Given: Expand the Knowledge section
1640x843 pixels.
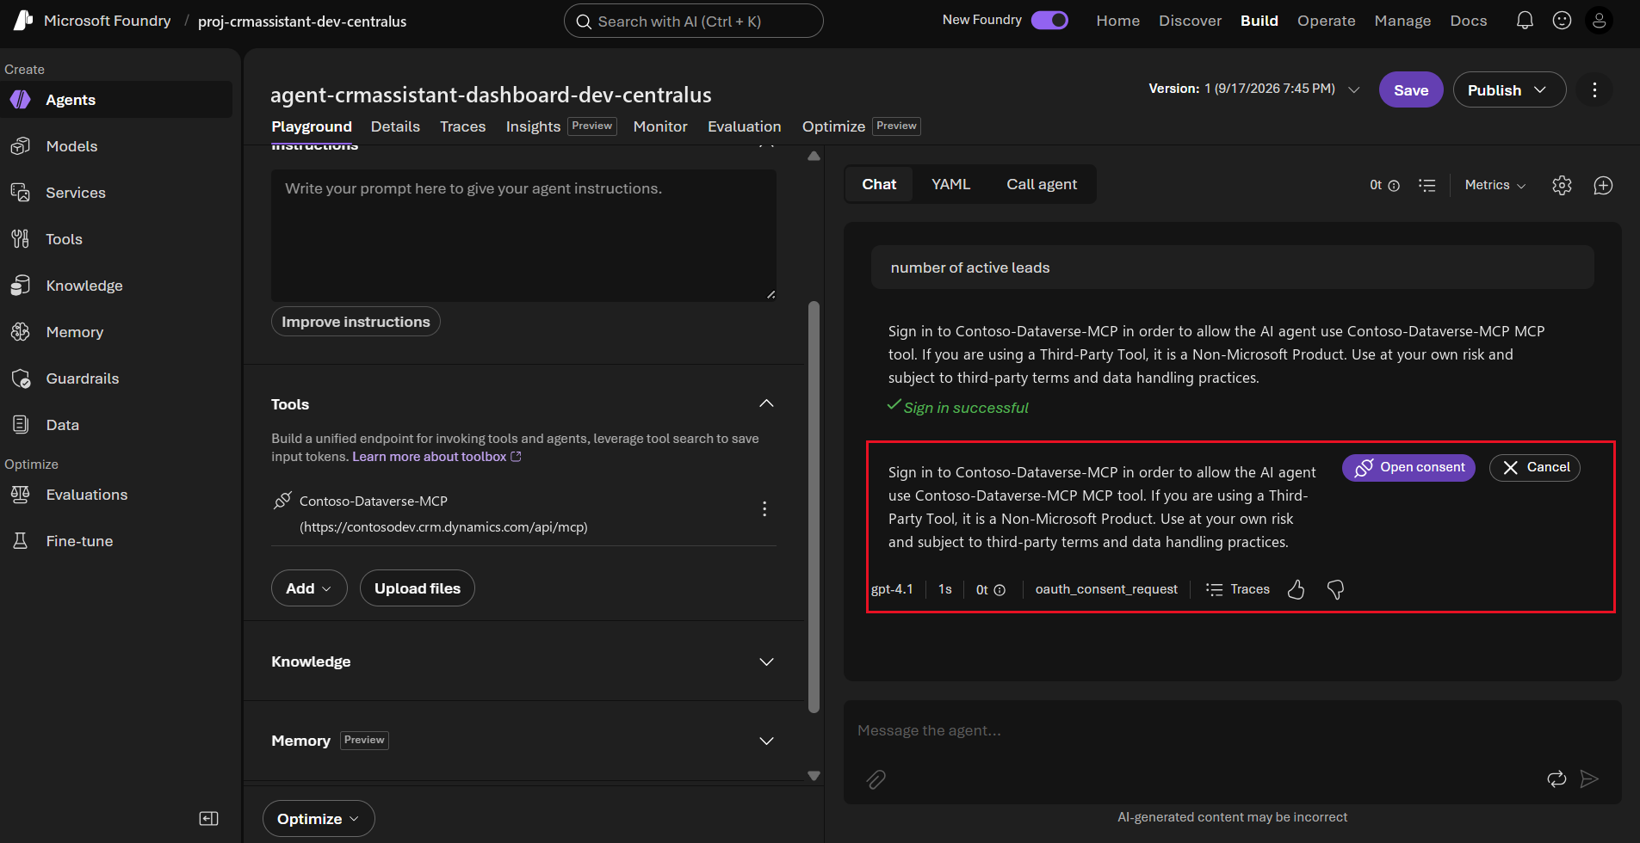Looking at the screenshot, I should tap(766, 661).
